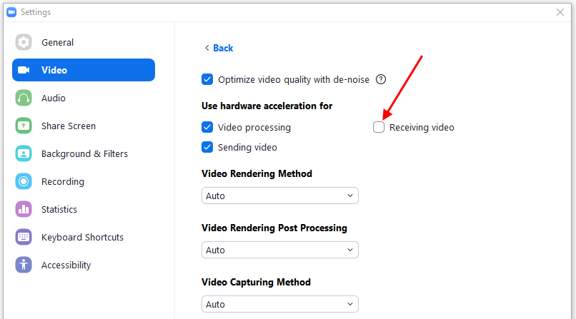Open the Video Capturing Method dropdown
The image size is (576, 319).
tap(279, 304)
